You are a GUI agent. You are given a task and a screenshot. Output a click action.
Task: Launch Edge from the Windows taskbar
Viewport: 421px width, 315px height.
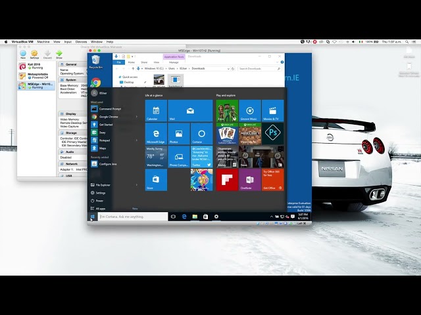(x=184, y=217)
